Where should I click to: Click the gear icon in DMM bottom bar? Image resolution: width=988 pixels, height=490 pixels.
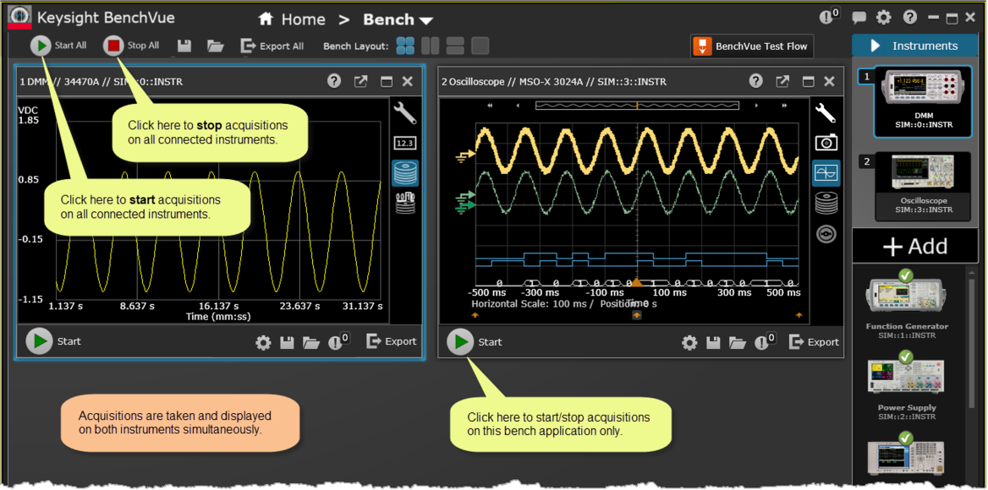263,342
